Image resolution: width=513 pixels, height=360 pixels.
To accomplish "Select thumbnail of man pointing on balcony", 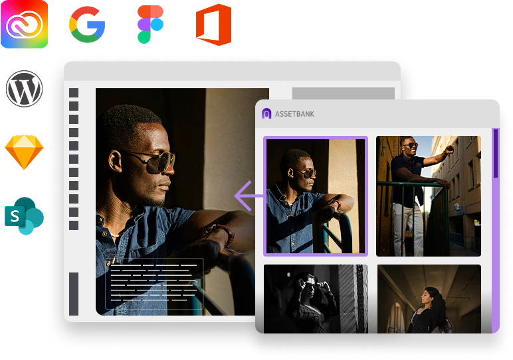I will click(x=429, y=196).
